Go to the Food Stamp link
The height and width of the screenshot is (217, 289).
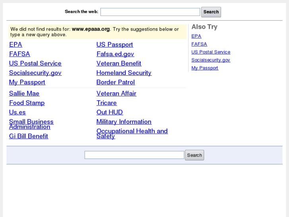click(27, 103)
